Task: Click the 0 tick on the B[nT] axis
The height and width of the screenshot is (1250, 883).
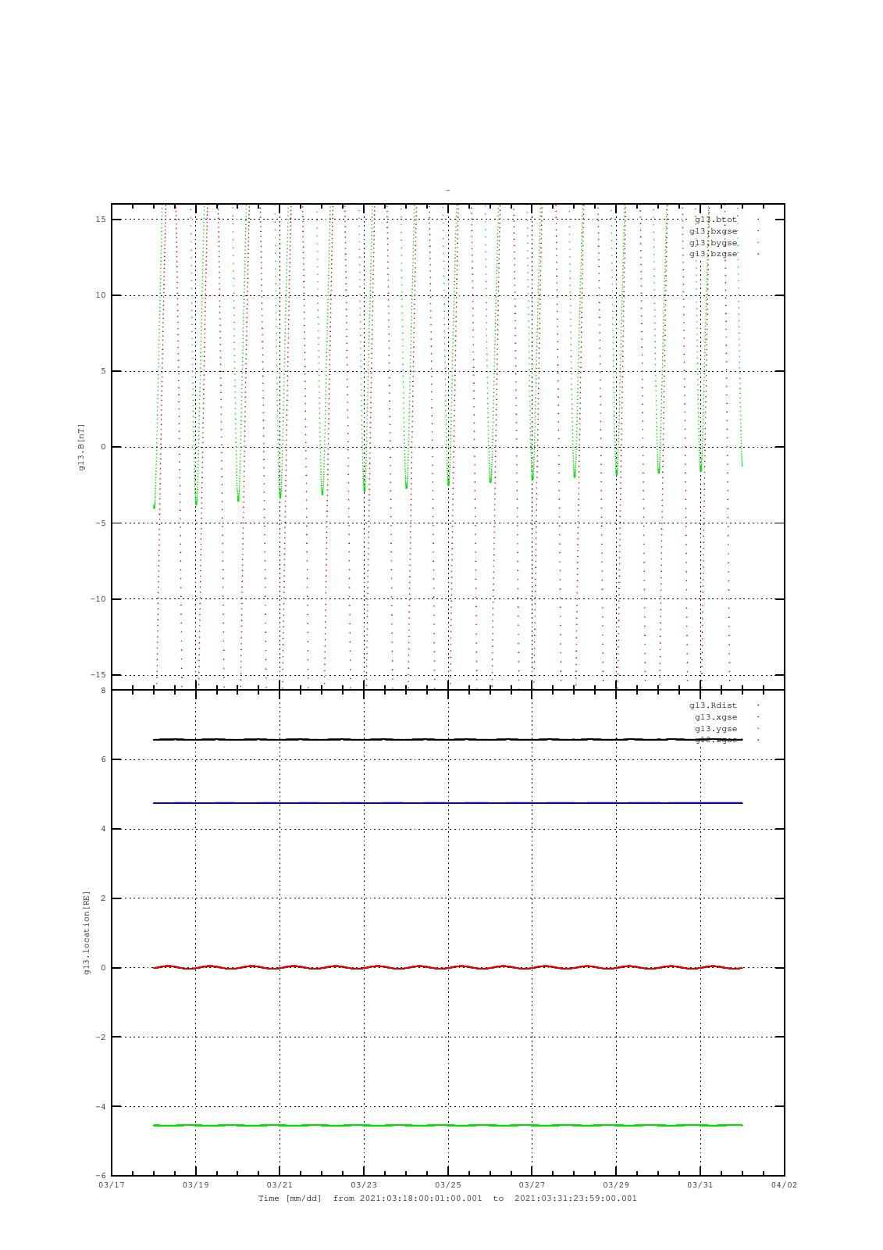Action: click(103, 447)
